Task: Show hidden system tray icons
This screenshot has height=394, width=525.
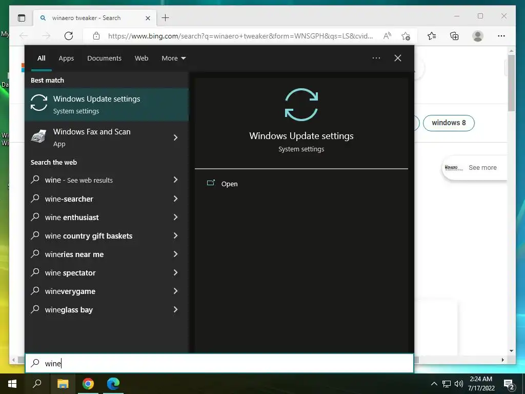Action: (434, 384)
